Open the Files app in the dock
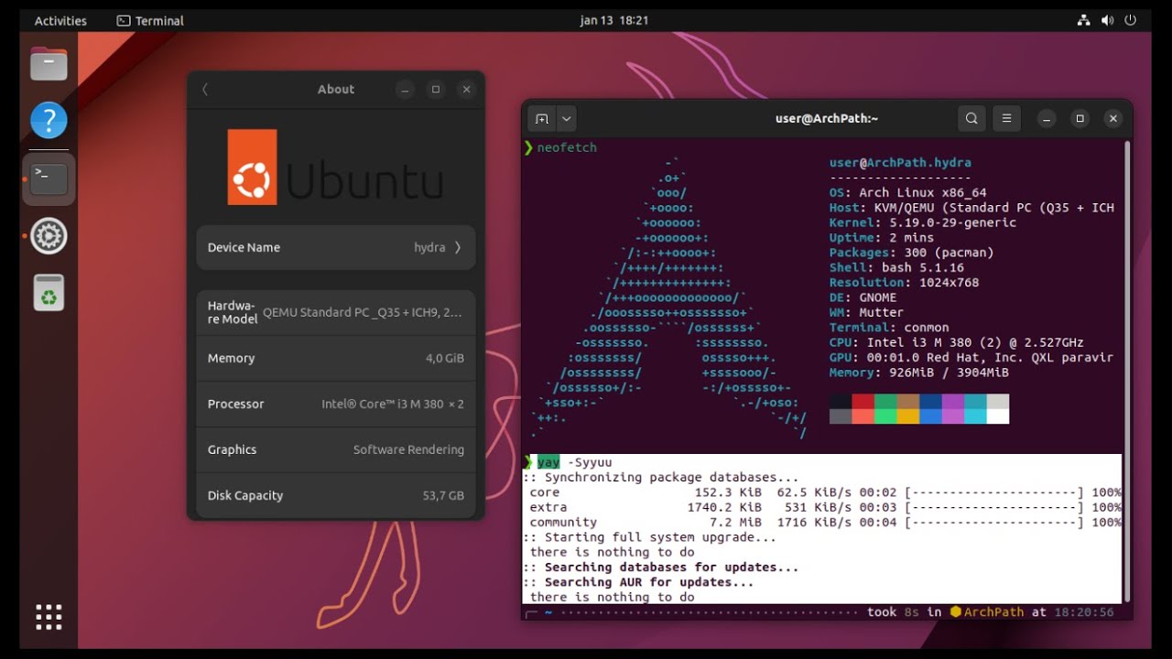 [x=49, y=65]
